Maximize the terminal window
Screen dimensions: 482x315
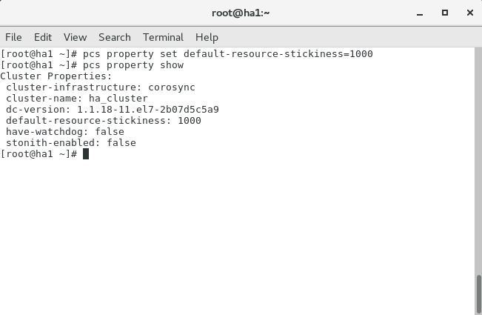[445, 13]
